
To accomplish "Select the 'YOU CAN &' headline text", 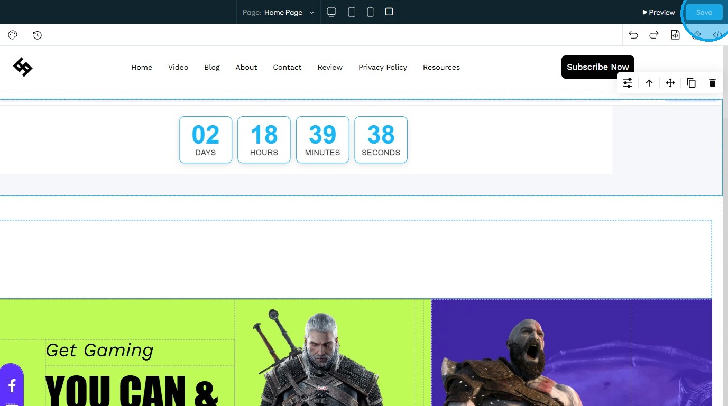I will [x=132, y=390].
